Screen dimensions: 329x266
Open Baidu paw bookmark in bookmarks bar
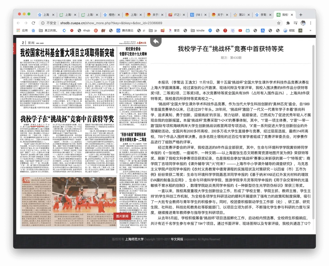33,31
